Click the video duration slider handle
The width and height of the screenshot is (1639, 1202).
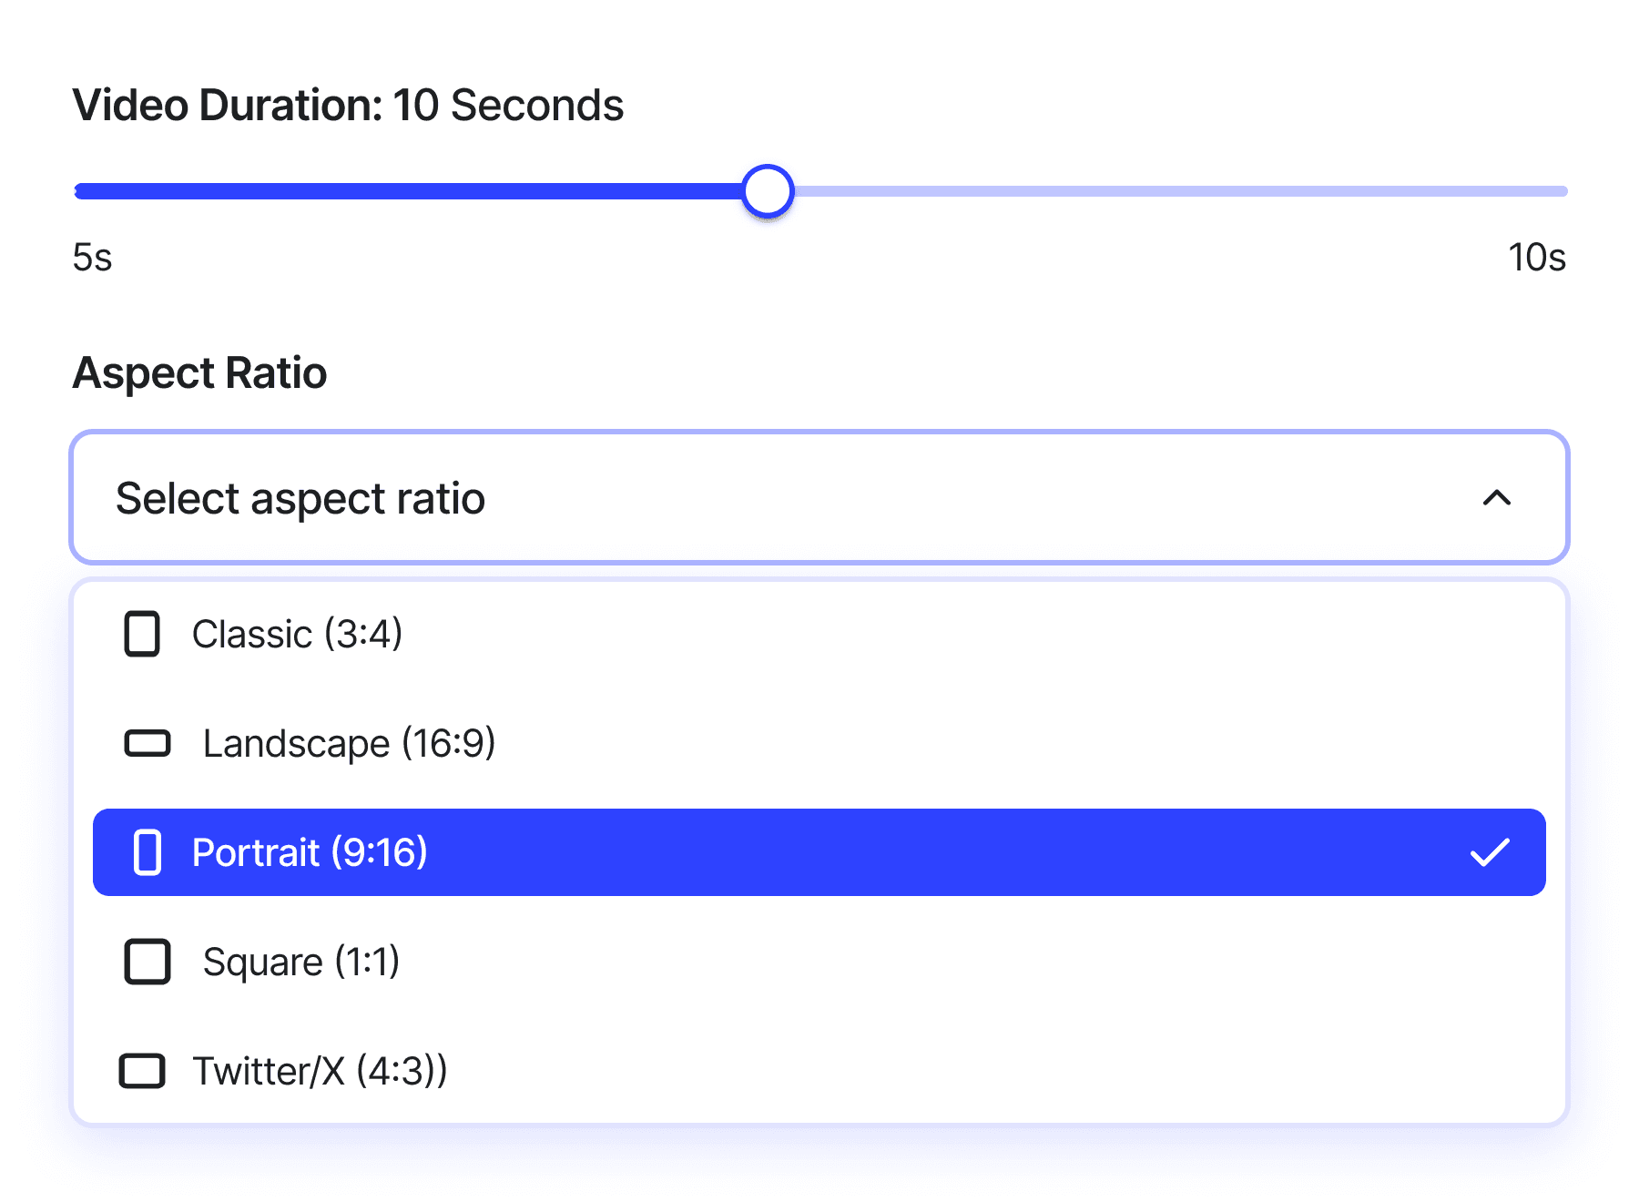coord(768,191)
